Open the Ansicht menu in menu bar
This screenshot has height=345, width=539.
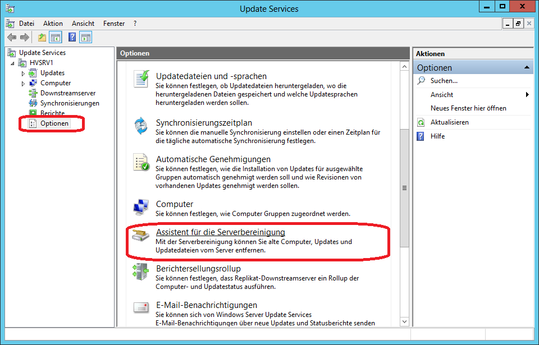pyautogui.click(x=83, y=24)
